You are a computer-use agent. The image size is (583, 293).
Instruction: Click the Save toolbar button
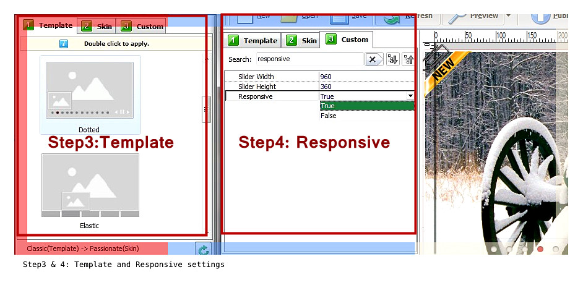pos(348,18)
